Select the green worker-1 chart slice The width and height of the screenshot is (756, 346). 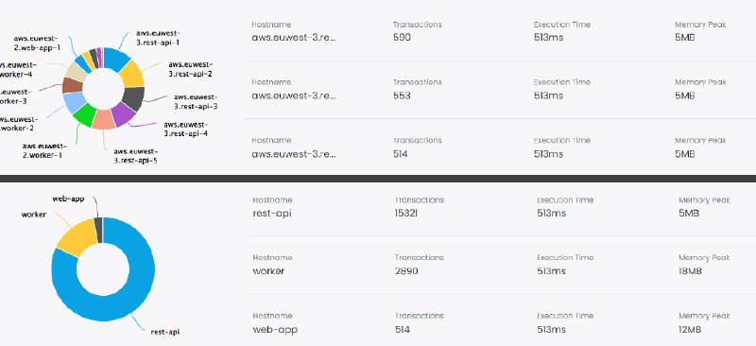click(84, 114)
